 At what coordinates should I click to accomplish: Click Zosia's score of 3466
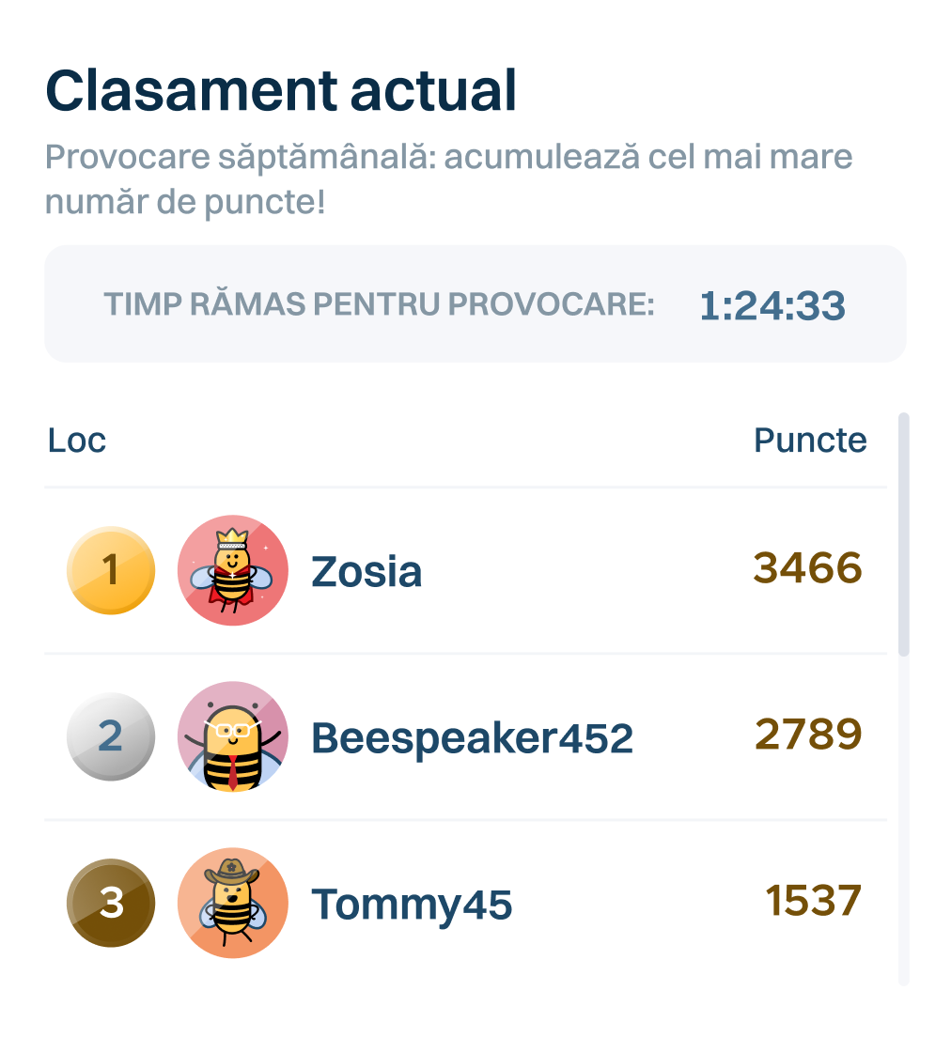tap(807, 568)
